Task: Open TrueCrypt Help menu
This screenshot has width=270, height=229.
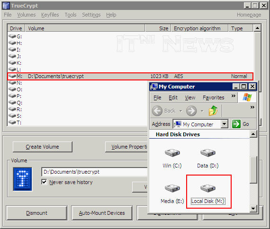Action: 111,15
